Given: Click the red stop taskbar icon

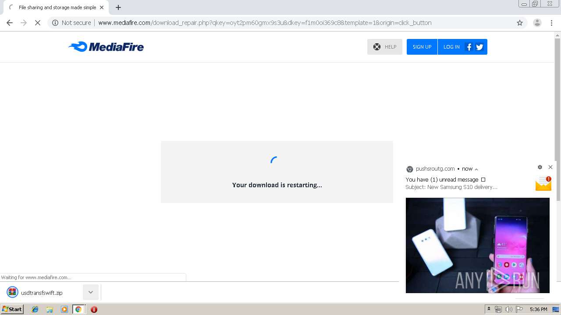Looking at the screenshot, I should click(x=94, y=309).
